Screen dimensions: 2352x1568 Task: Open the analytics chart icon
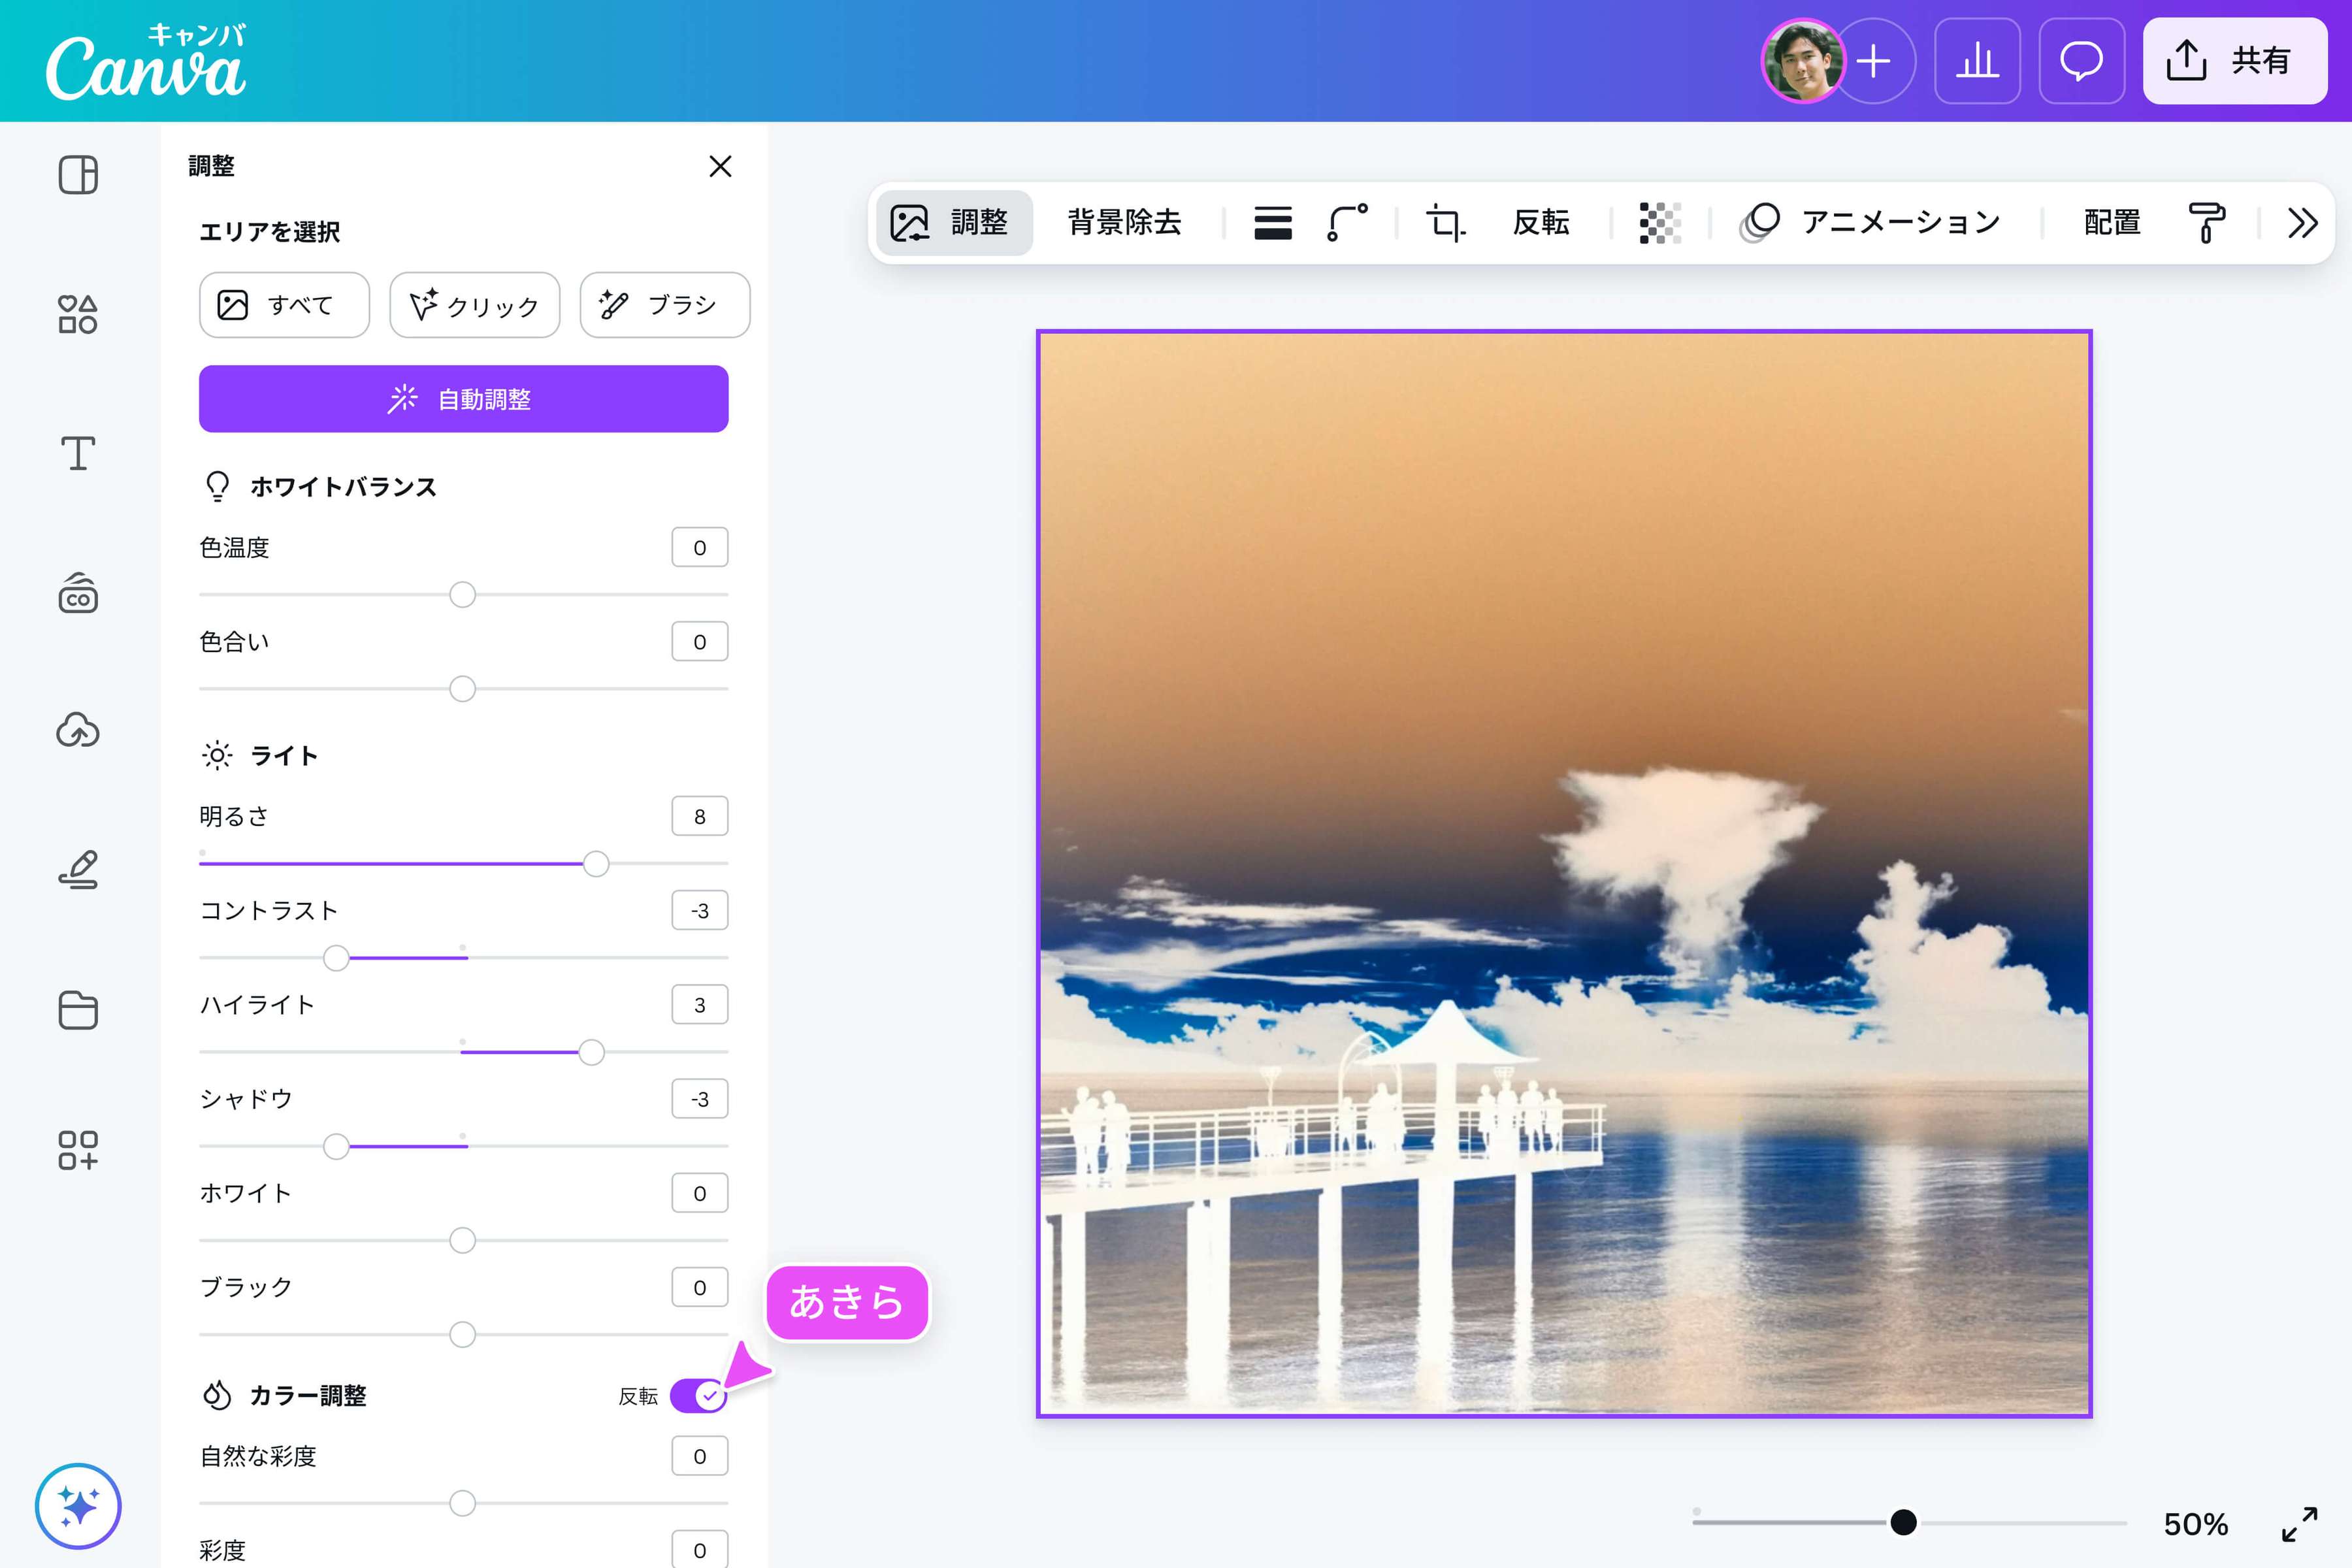click(x=1977, y=61)
